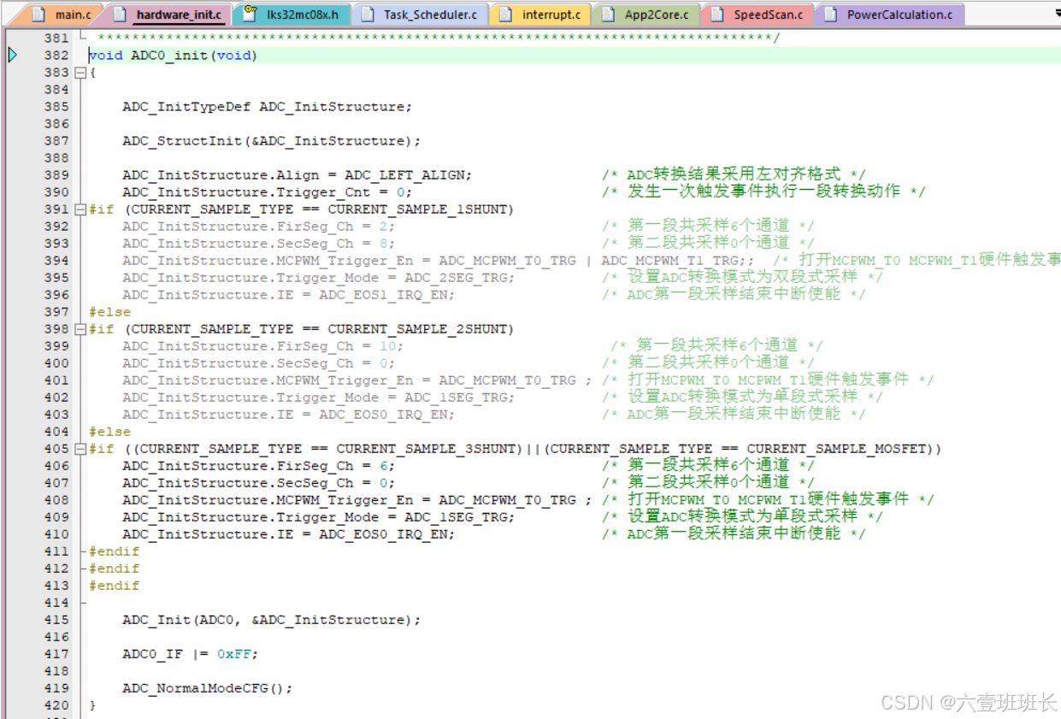This screenshot has height=719, width=1061.
Task: Switch to the PowerCalculation.c tab
Action: pos(889,15)
